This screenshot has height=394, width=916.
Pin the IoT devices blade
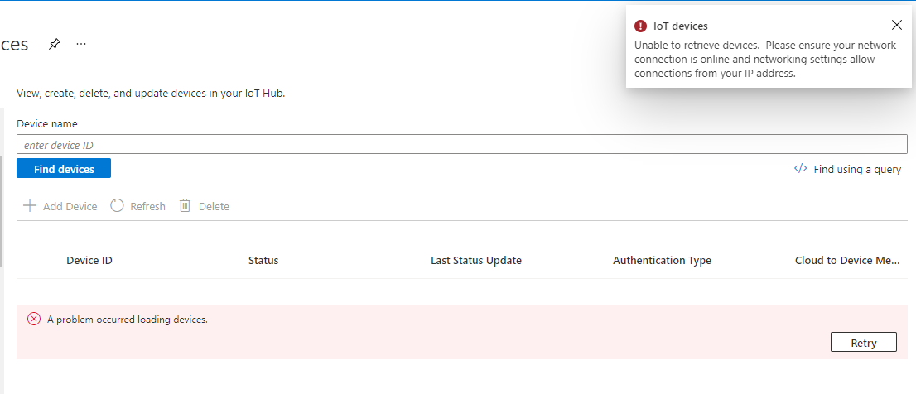(x=55, y=44)
